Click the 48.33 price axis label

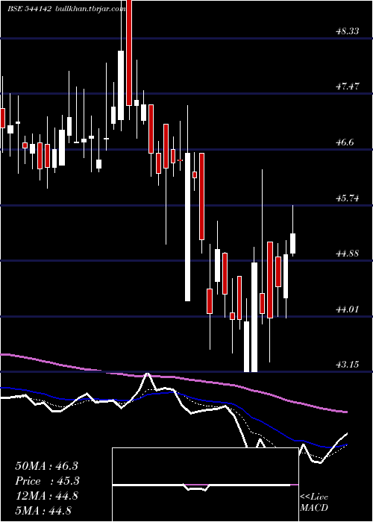point(348,31)
